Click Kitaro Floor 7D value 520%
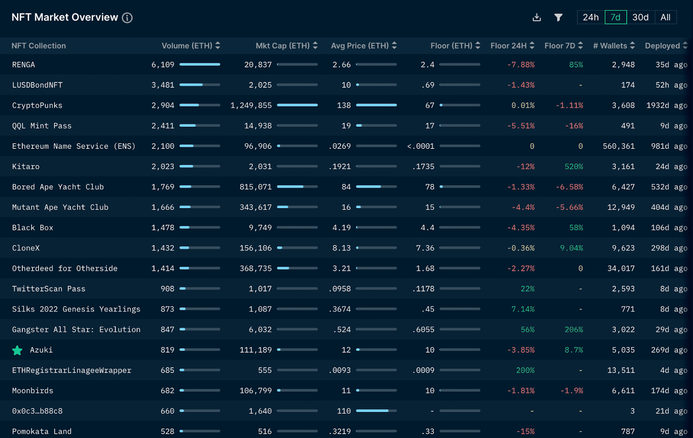This screenshot has width=693, height=438. click(x=574, y=166)
